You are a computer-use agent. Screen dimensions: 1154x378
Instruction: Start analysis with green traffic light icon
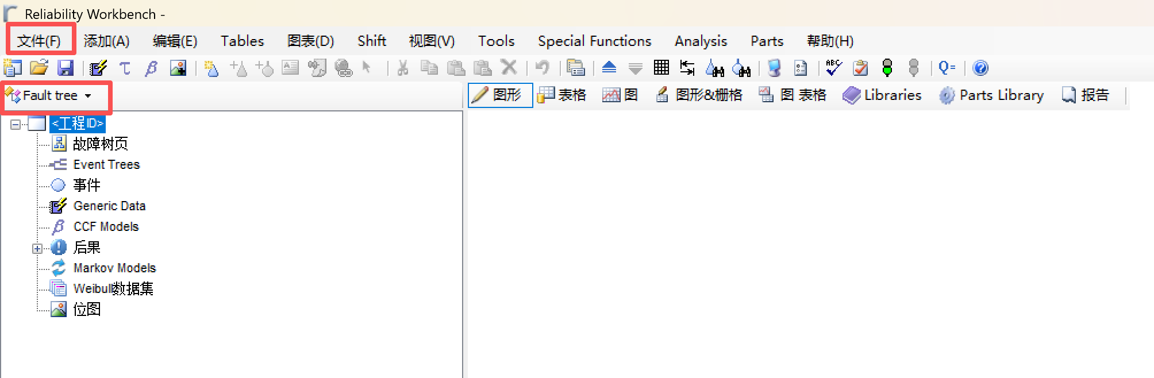click(x=887, y=68)
